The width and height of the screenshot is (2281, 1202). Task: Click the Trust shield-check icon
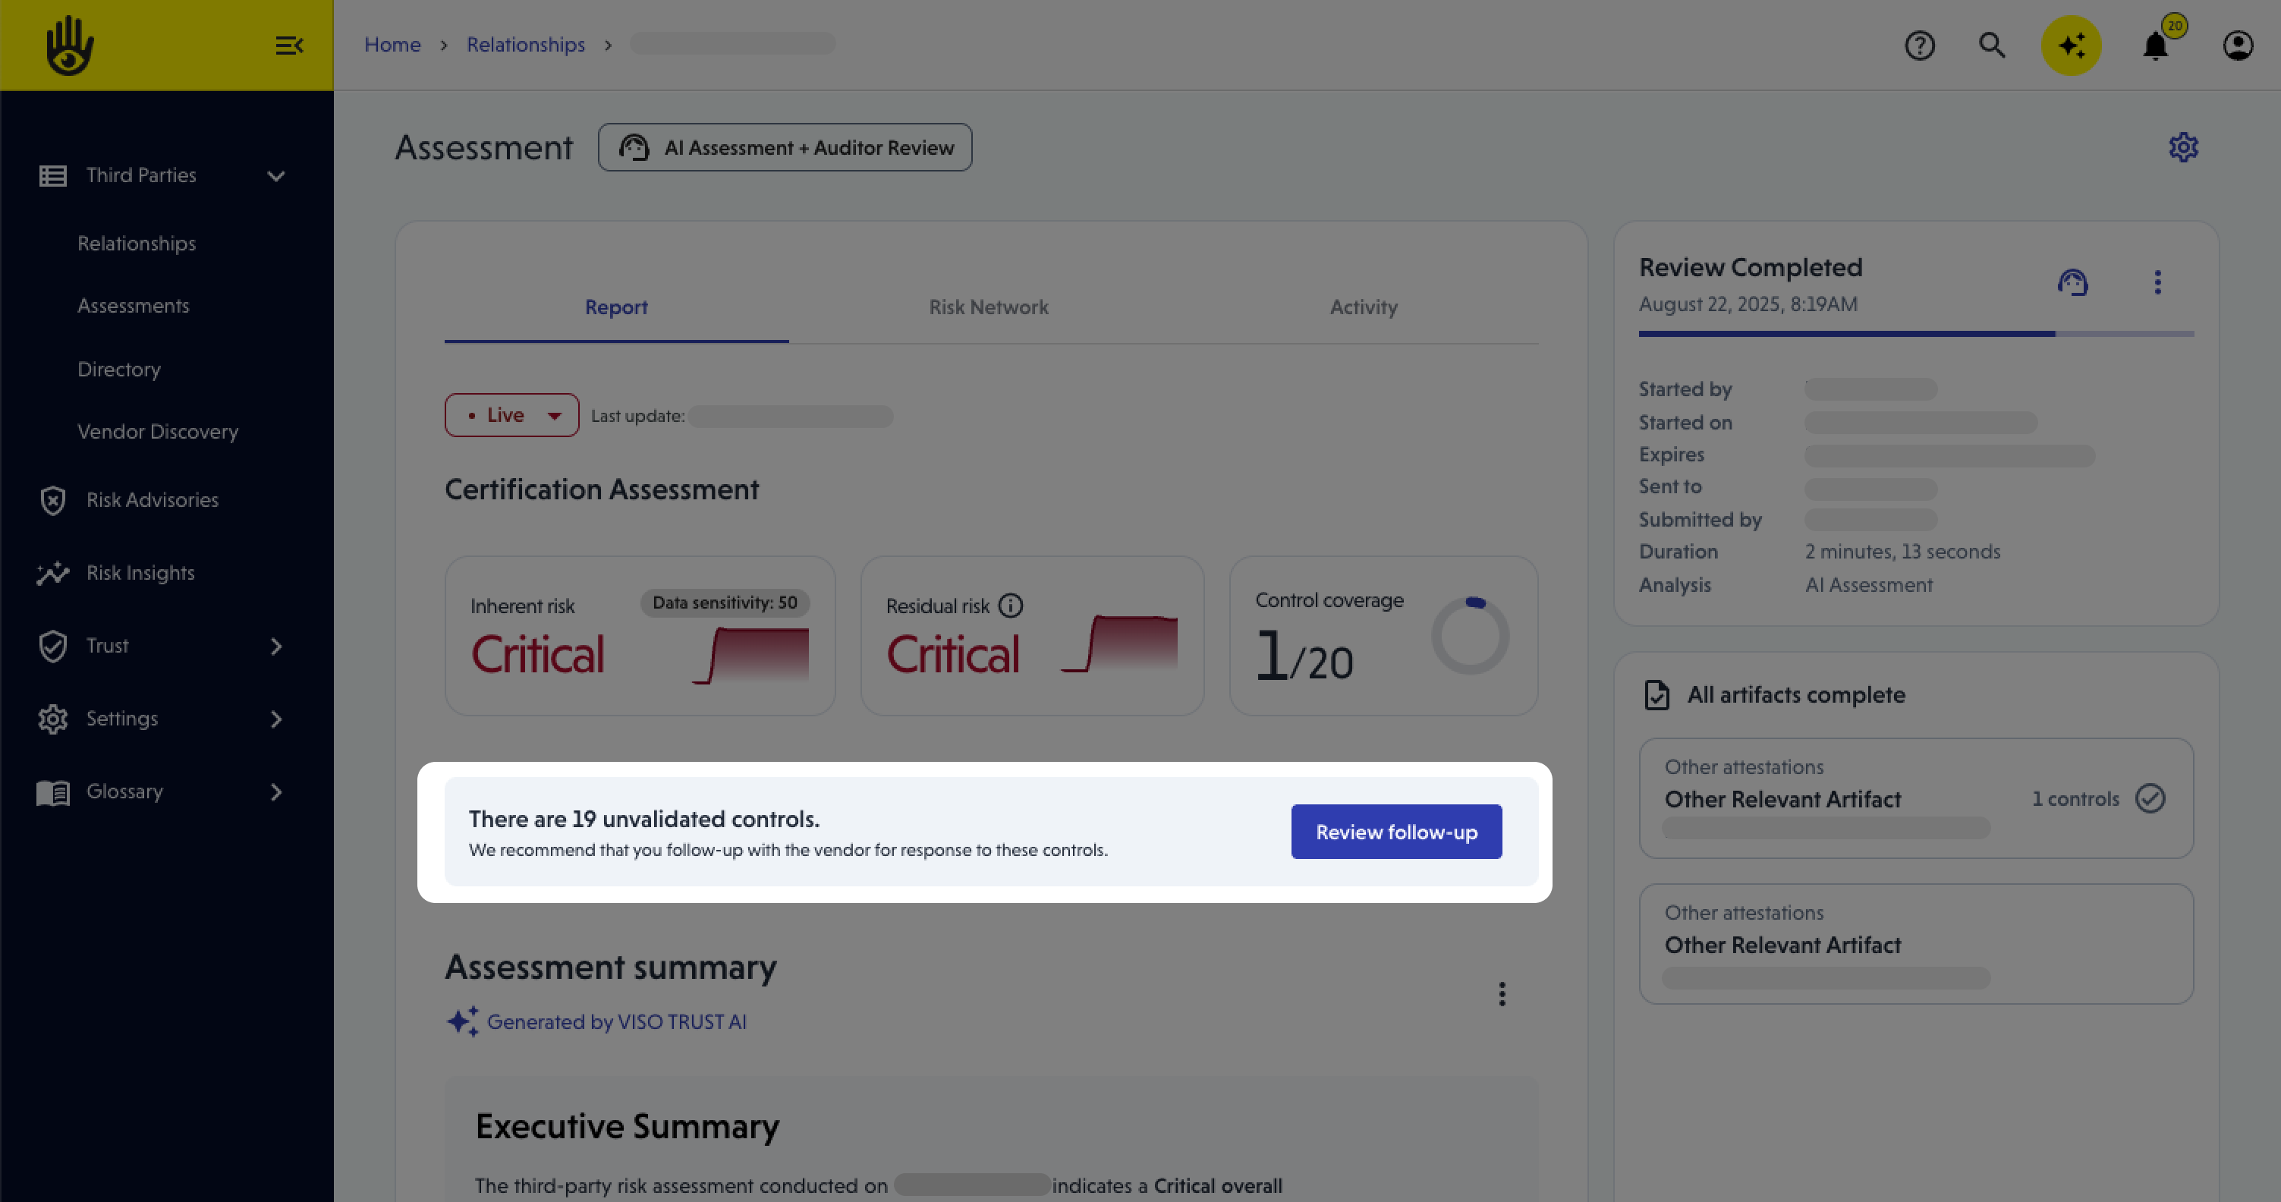click(53, 646)
